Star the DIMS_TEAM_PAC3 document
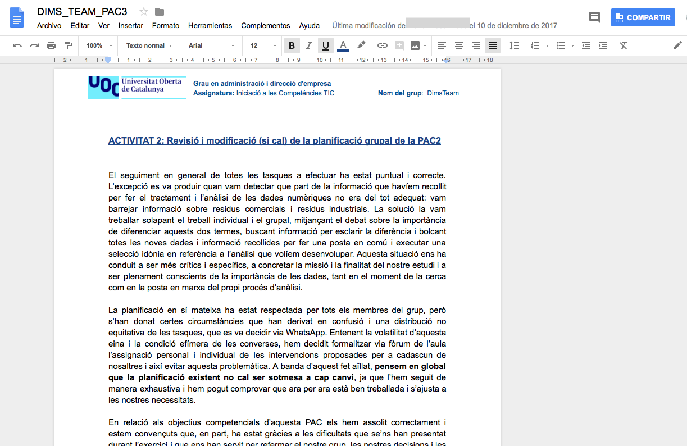 click(144, 12)
